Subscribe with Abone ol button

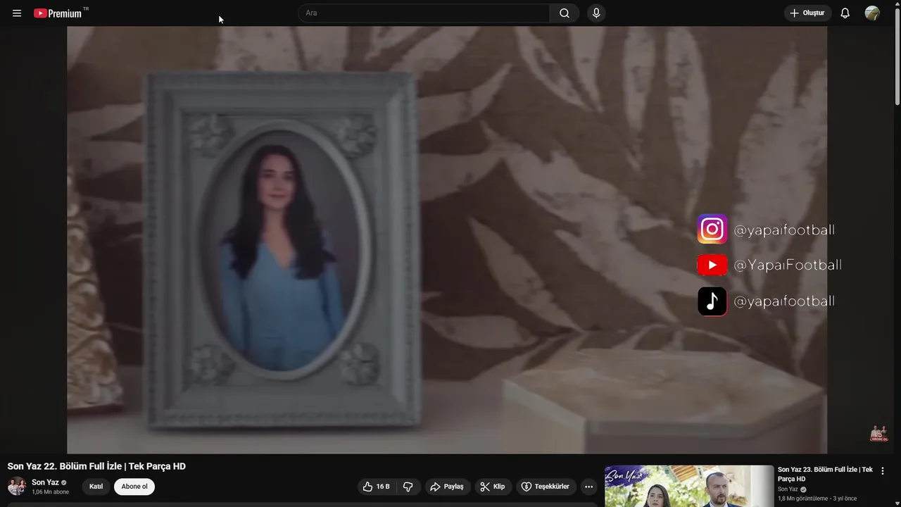pyautogui.click(x=134, y=487)
